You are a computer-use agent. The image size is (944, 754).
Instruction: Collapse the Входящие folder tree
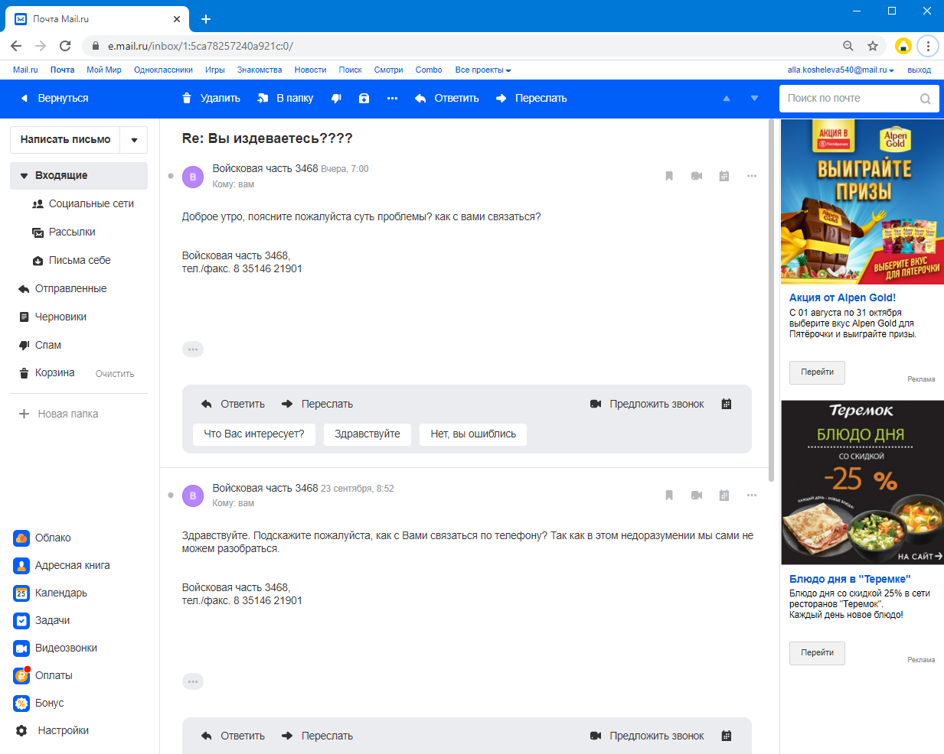click(24, 176)
